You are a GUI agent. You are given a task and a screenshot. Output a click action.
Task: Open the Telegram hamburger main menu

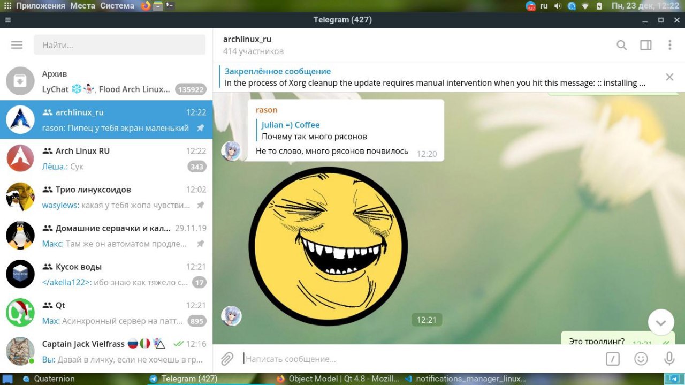17,45
